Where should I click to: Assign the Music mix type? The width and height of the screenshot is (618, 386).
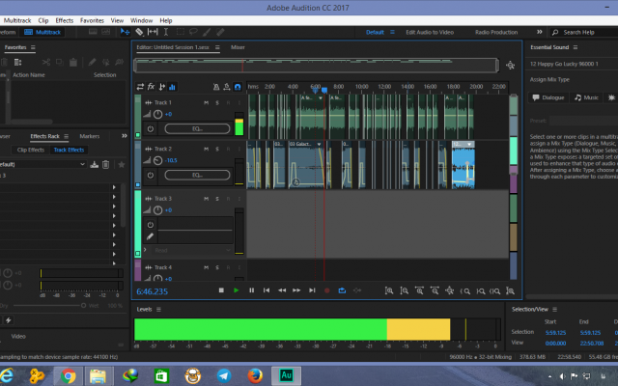click(586, 97)
